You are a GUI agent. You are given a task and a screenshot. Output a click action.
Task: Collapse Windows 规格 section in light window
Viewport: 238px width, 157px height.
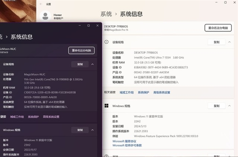pyautogui.click(x=229, y=106)
